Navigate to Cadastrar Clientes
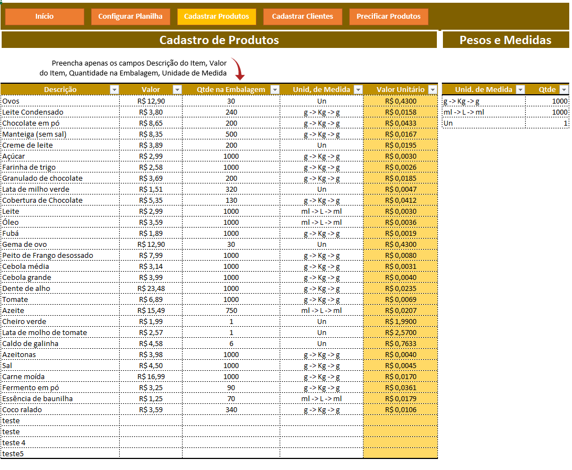572x470 pixels. point(302,17)
